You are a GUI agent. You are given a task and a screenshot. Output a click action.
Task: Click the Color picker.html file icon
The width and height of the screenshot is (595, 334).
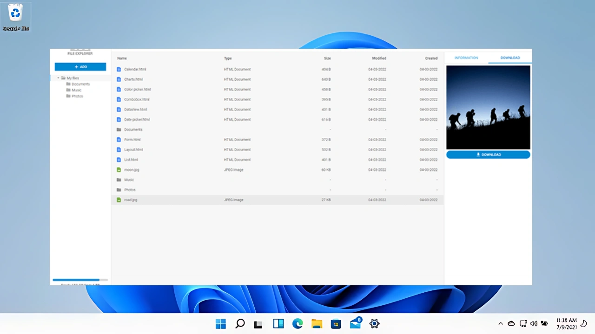119,90
